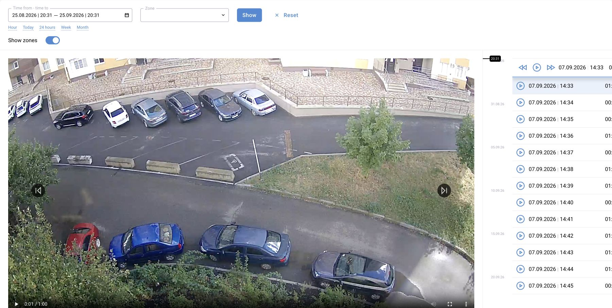Skip to next clip in video overlay
The image size is (612, 308).
tap(444, 191)
